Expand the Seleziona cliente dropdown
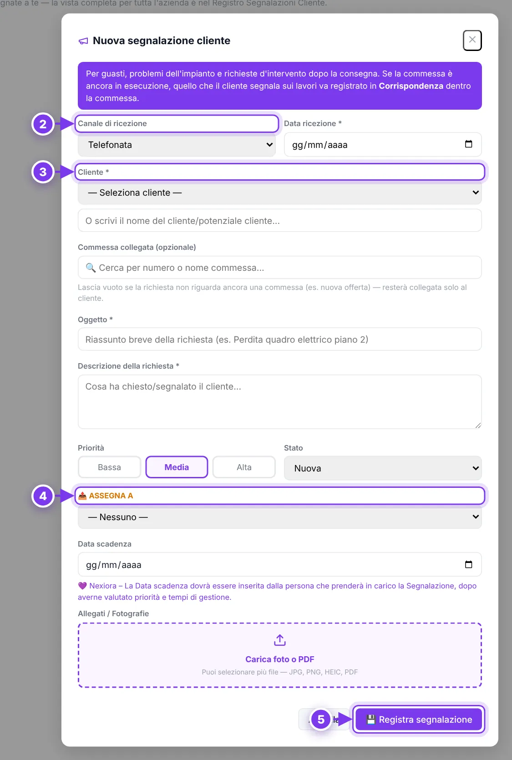The width and height of the screenshot is (512, 760). 280,193
